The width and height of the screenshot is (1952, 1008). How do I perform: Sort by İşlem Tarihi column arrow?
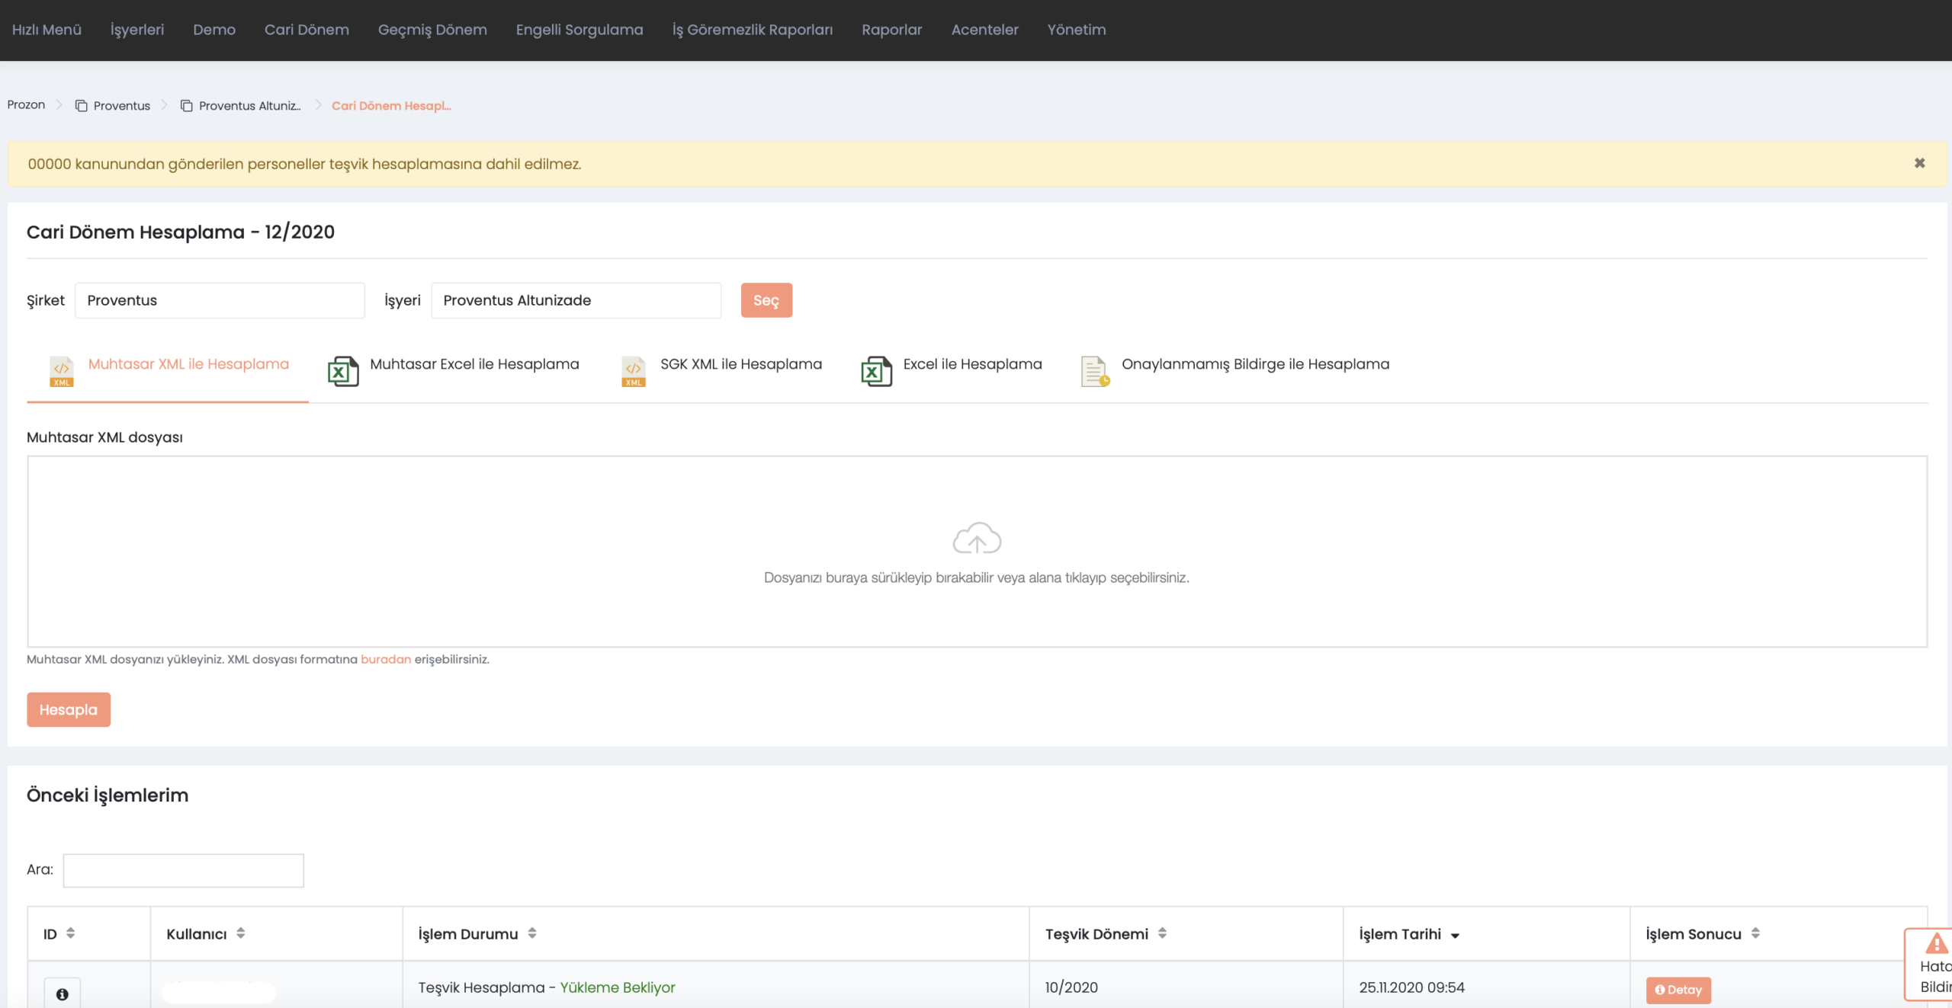1455,936
